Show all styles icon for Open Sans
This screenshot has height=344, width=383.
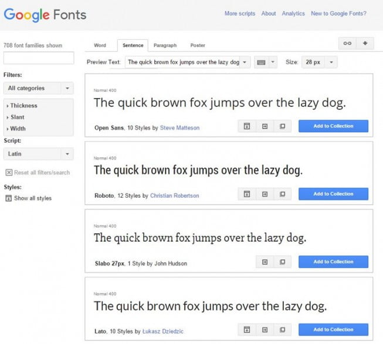click(247, 126)
